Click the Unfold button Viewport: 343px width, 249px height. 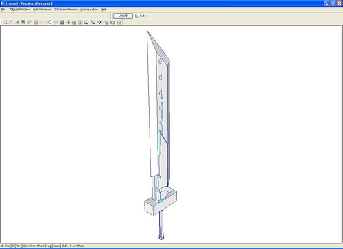(123, 16)
